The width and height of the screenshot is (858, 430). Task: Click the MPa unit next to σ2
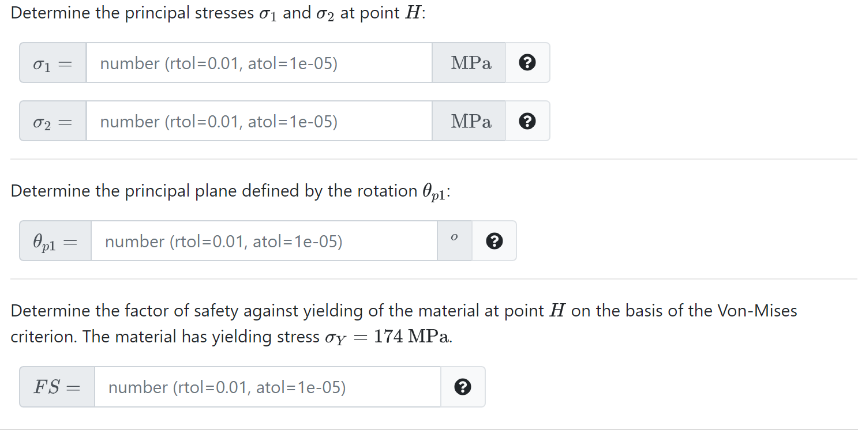pos(471,122)
